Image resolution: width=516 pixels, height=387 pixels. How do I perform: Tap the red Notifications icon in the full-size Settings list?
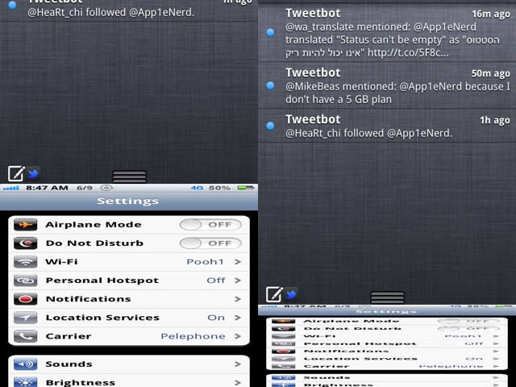point(25,299)
